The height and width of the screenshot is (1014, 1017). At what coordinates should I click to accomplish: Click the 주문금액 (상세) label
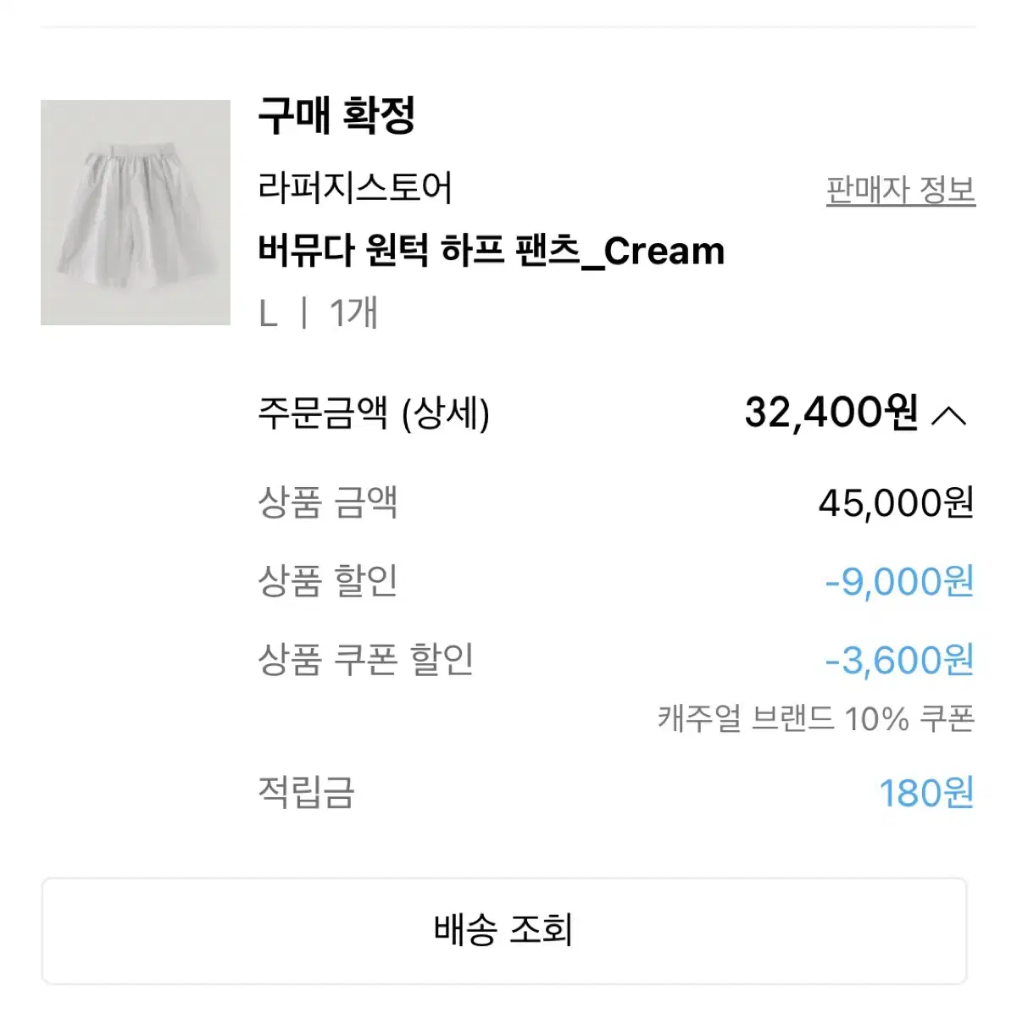pyautogui.click(x=374, y=414)
